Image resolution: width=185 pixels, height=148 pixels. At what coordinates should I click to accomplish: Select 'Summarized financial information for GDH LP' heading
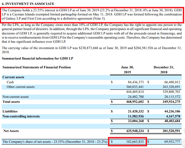[37, 58]
